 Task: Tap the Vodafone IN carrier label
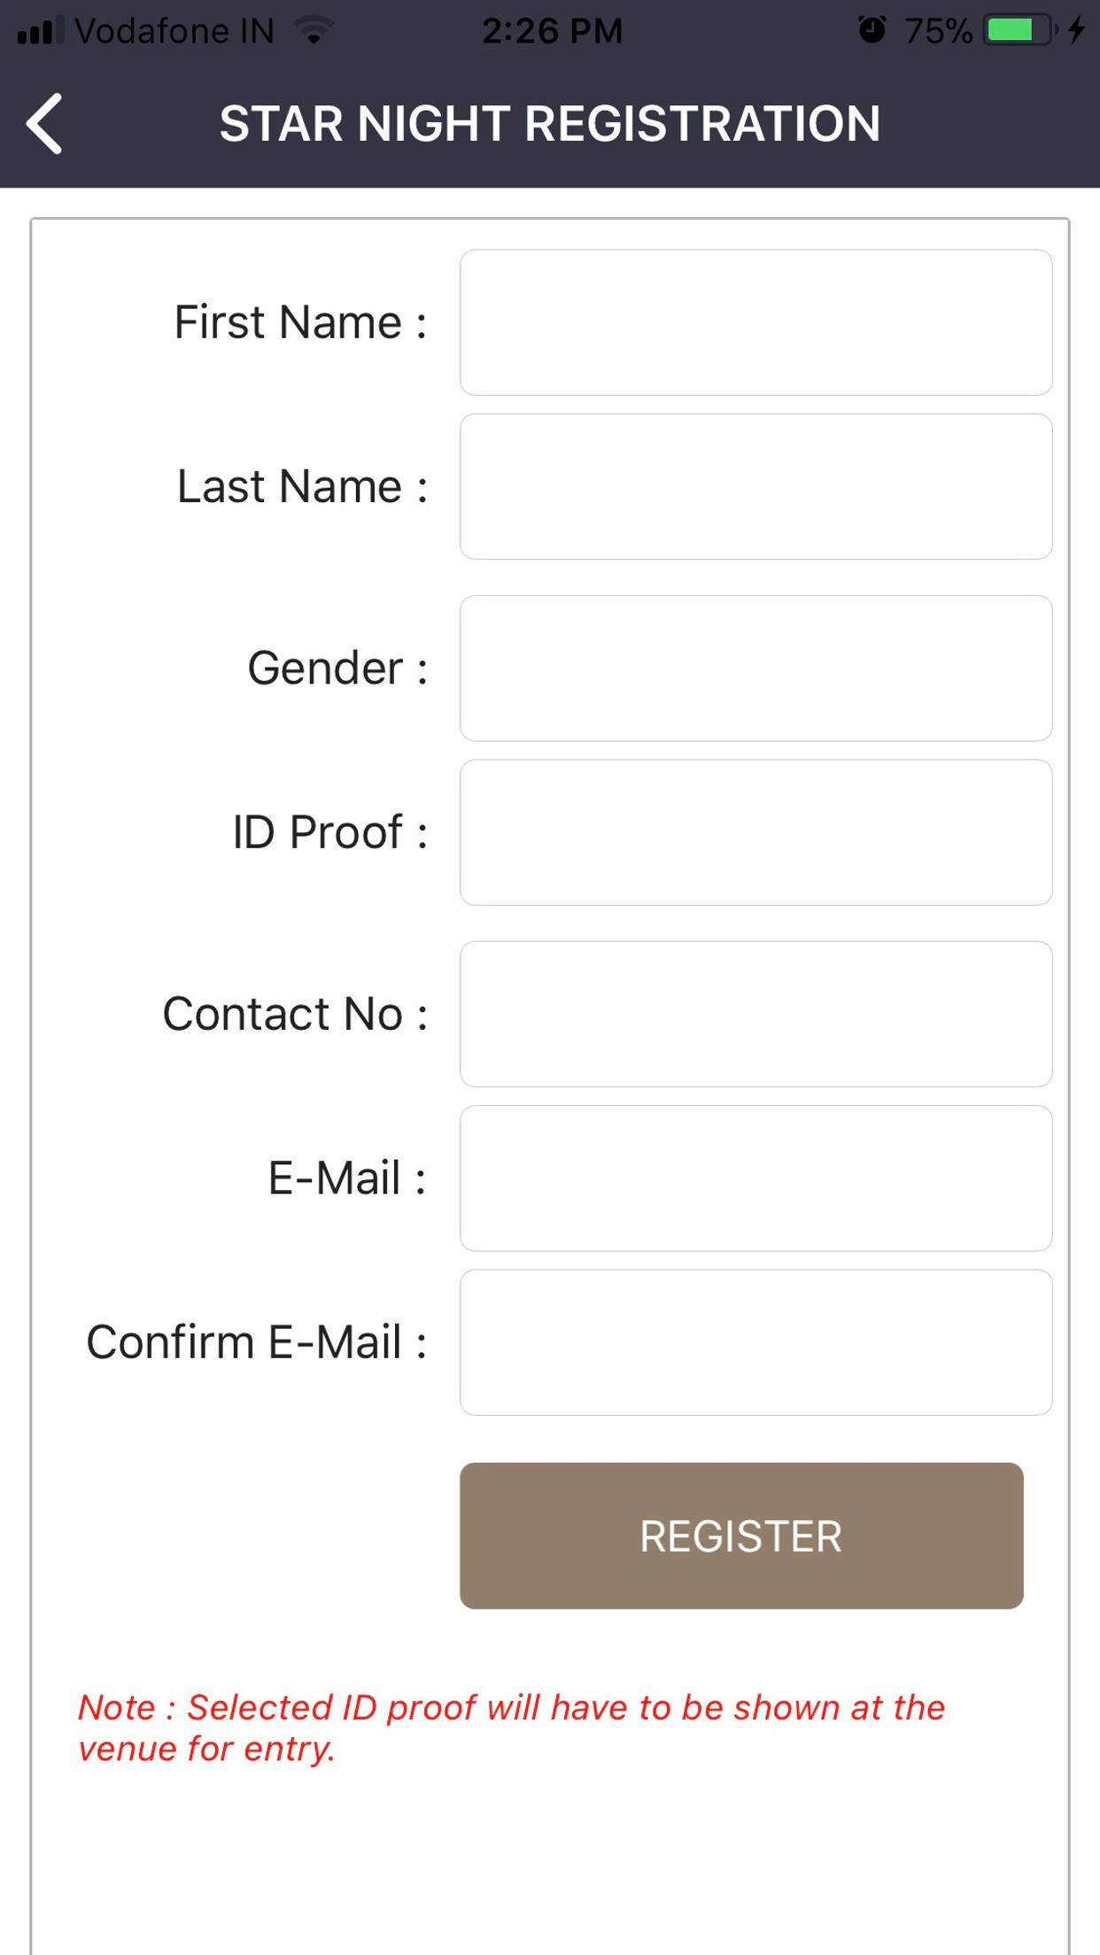click(x=174, y=31)
